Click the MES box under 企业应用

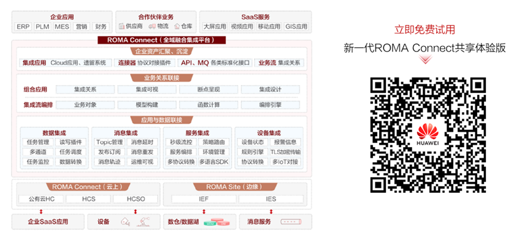coord(62,26)
